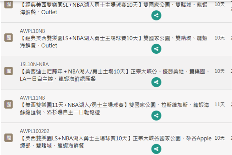Click 10天 duration in 經典美西雙樂園SL row
Screen dimensions: 232x155
click(219, 4)
